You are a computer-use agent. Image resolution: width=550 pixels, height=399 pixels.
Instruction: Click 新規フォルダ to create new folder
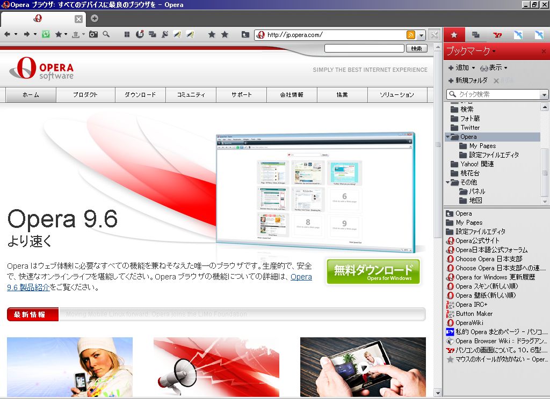pos(468,80)
